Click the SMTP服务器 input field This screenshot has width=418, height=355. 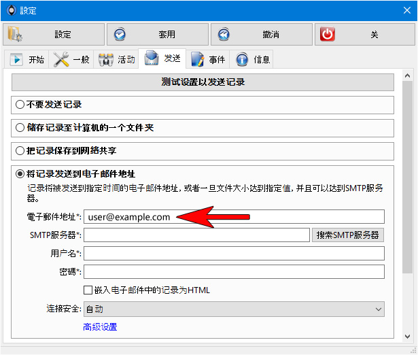pos(196,235)
